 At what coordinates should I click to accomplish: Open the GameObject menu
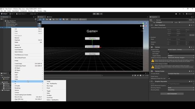(x=16, y=11)
